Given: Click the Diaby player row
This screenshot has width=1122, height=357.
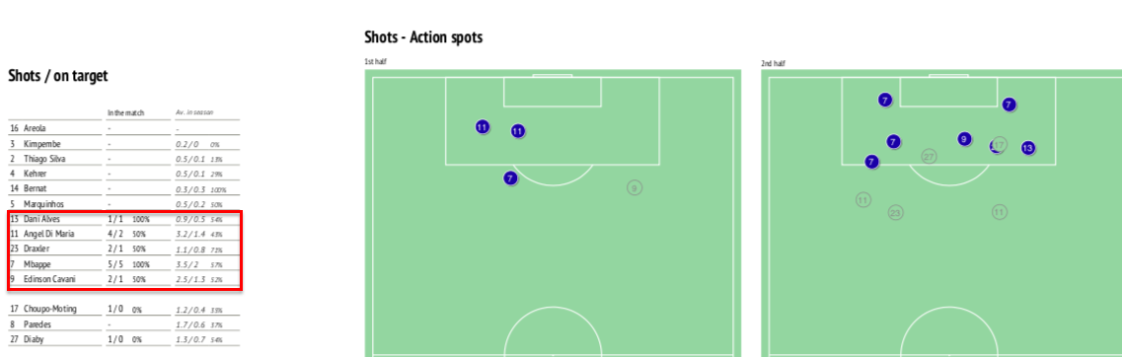Looking at the screenshot, I should pyautogui.click(x=123, y=340).
